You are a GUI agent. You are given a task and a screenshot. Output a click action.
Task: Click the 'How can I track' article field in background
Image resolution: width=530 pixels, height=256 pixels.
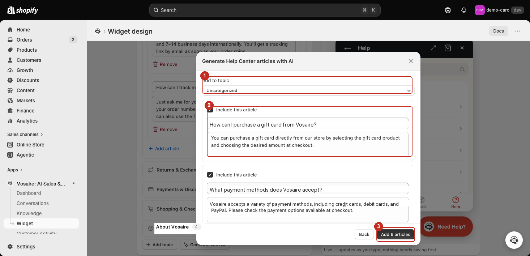(x=175, y=88)
